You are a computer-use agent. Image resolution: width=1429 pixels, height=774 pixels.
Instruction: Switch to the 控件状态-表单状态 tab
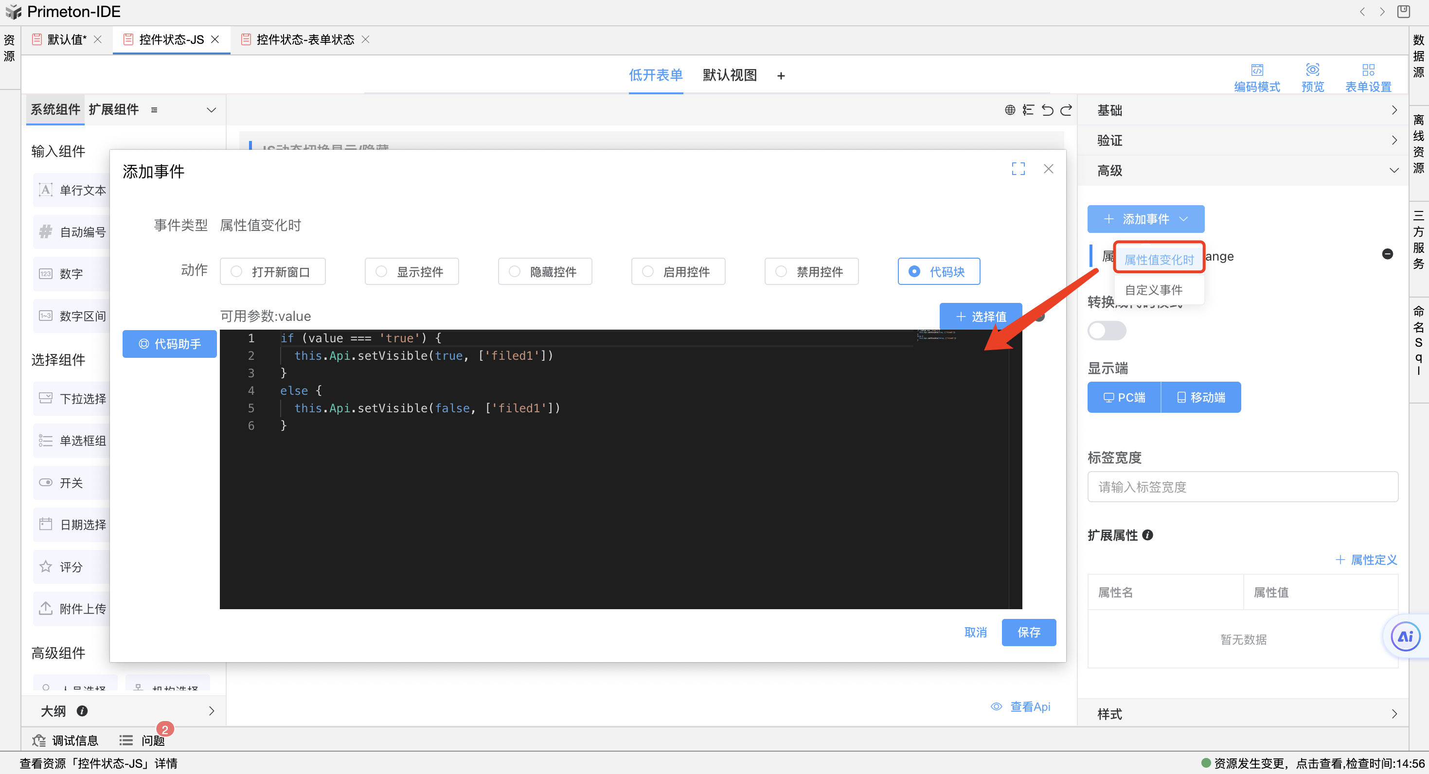coord(304,39)
